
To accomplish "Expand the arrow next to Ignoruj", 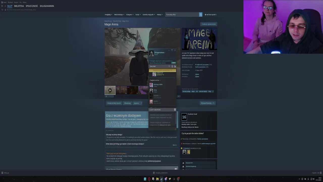I will pyautogui.click(x=141, y=103).
